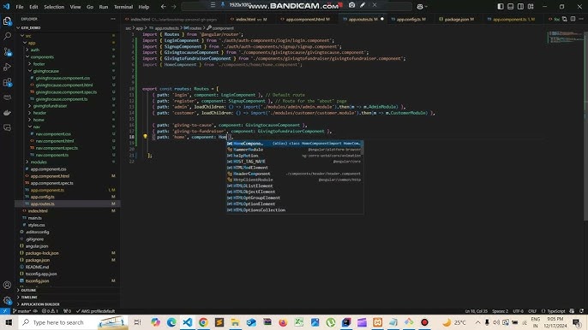Open Manage gear at bottom of activity bar
Viewport: 588px width, 330px height.
click(x=7, y=300)
